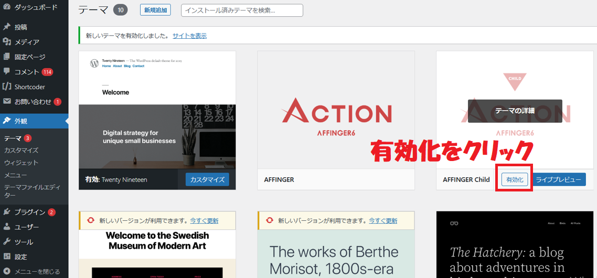
Task: Click the wrench icon beside ツール
Action: click(6, 242)
